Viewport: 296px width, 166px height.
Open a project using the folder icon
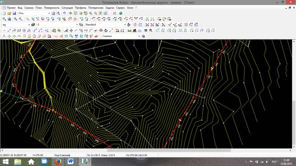9,13
